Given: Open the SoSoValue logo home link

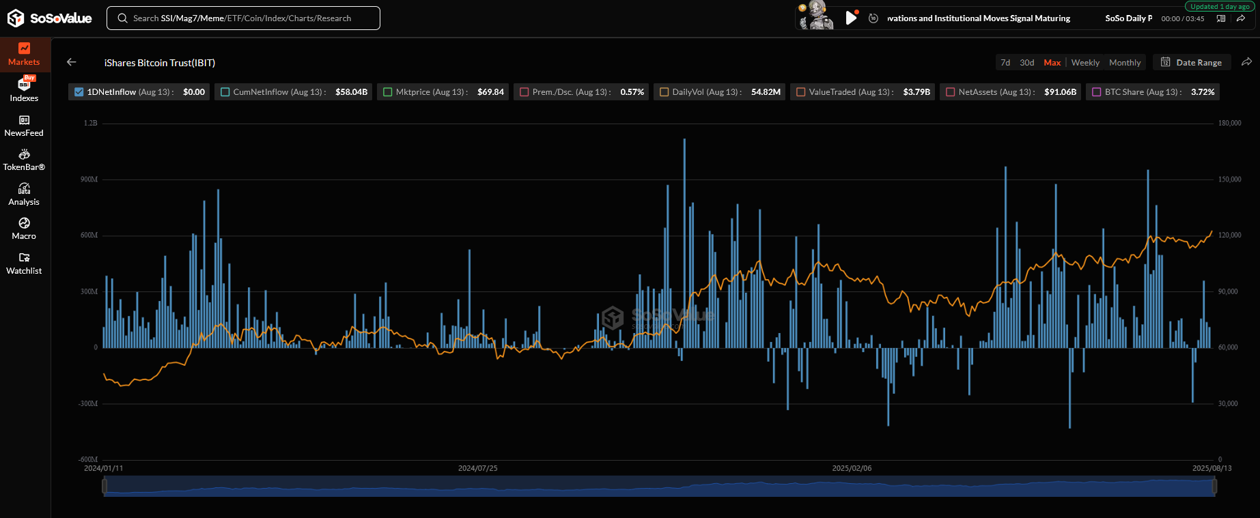Looking at the screenshot, I should [49, 18].
